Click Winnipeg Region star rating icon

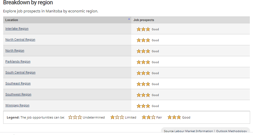(x=143, y=106)
